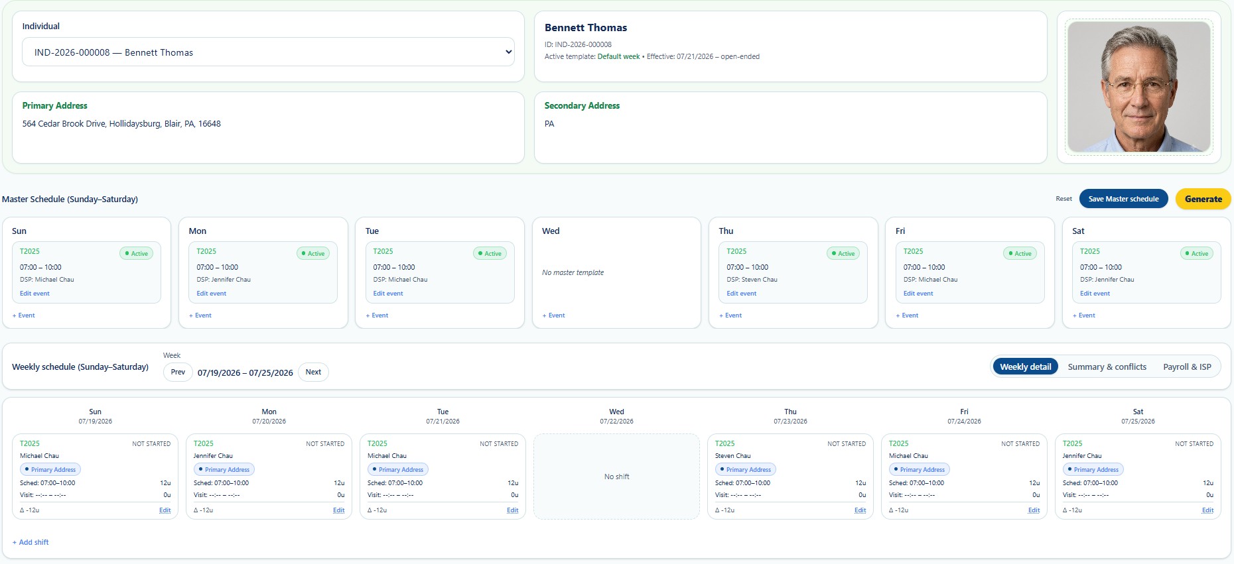
Task: Add event to Sat master schedule
Action: point(1084,315)
